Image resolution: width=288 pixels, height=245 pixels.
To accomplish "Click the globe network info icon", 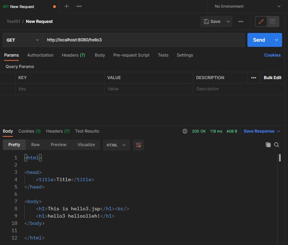I will point(185,131).
